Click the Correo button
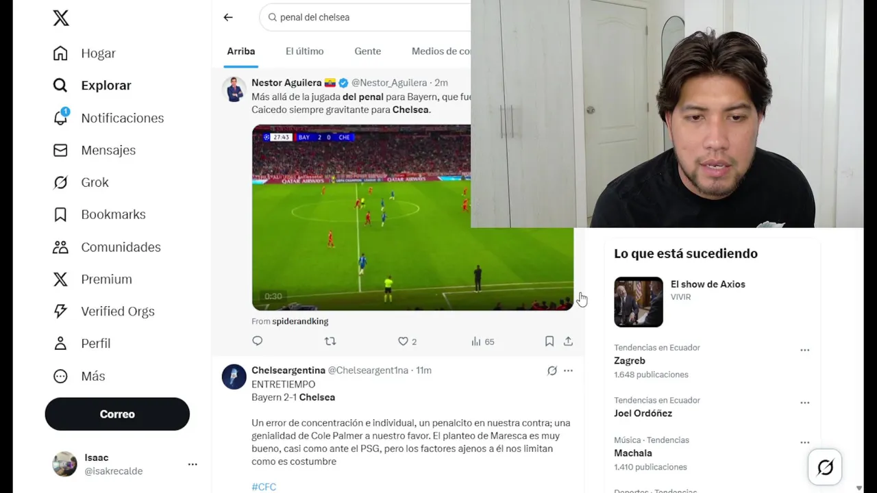 pos(117,414)
